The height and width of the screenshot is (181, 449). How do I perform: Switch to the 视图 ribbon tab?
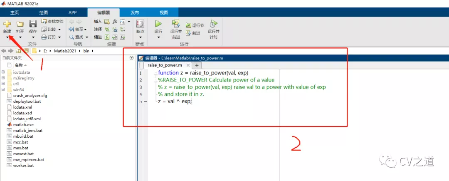pyautogui.click(x=164, y=12)
